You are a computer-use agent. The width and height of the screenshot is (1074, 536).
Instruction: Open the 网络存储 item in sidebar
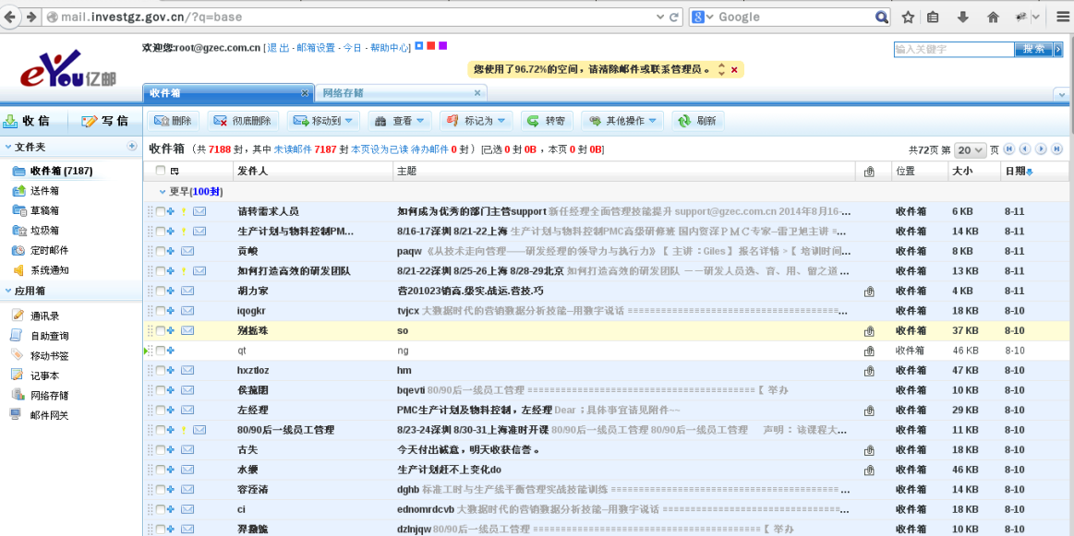(49, 396)
